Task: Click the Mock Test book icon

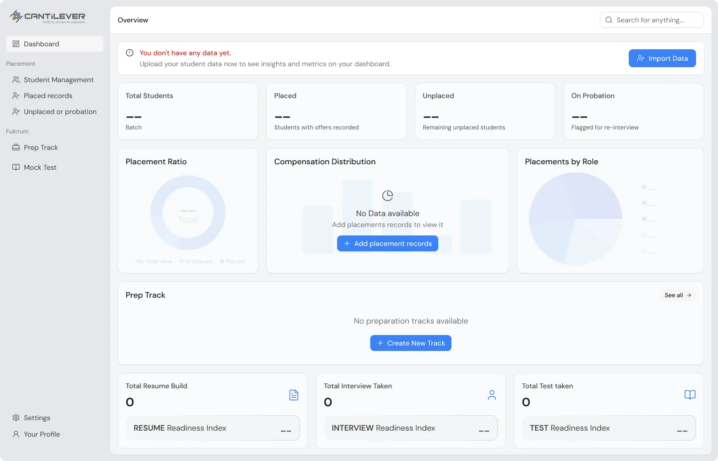Action: pos(16,167)
